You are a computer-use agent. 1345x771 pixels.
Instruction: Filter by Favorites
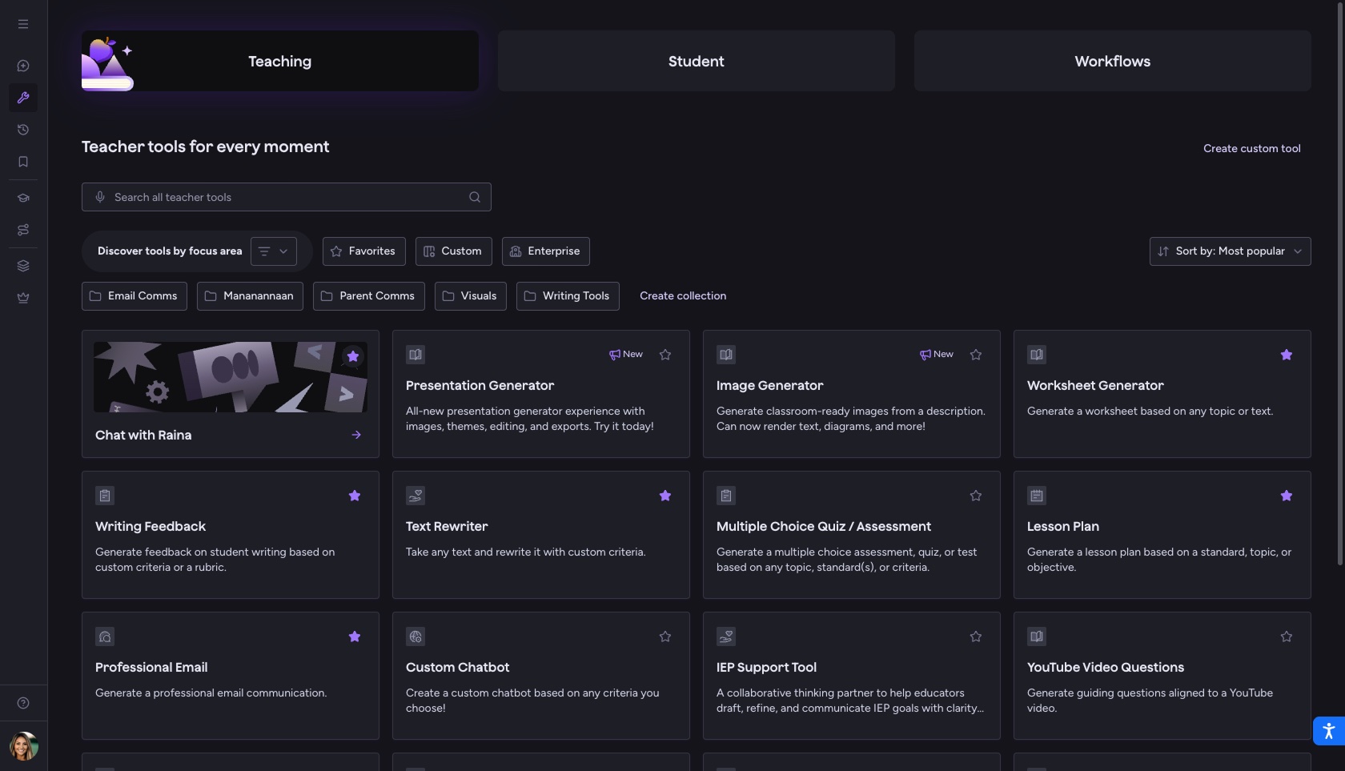(364, 251)
